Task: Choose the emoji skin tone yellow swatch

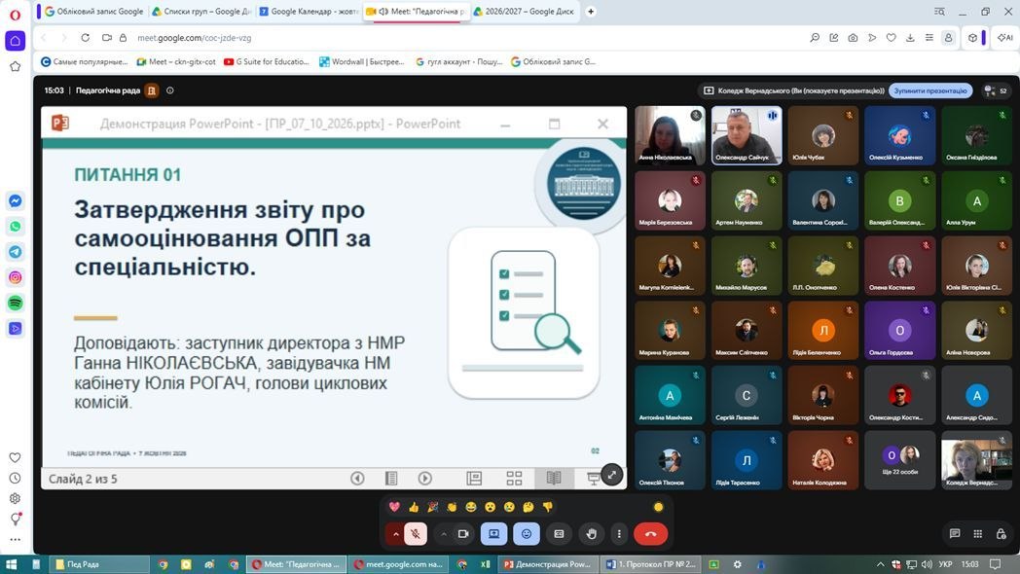Action: [x=658, y=507]
